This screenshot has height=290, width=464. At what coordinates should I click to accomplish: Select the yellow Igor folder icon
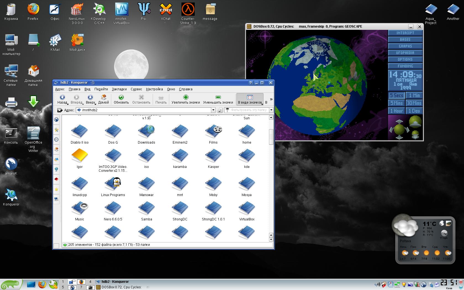(x=80, y=155)
